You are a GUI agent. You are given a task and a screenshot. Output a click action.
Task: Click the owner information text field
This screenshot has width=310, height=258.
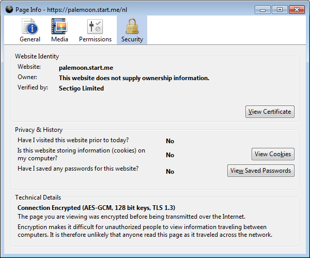[134, 78]
